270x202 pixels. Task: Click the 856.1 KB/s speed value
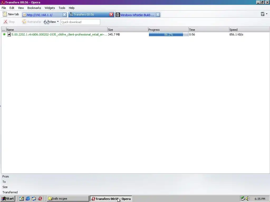[x=236, y=34]
